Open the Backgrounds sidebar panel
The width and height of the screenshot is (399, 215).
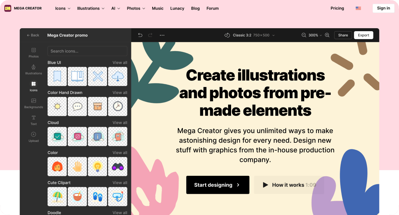tap(34, 103)
